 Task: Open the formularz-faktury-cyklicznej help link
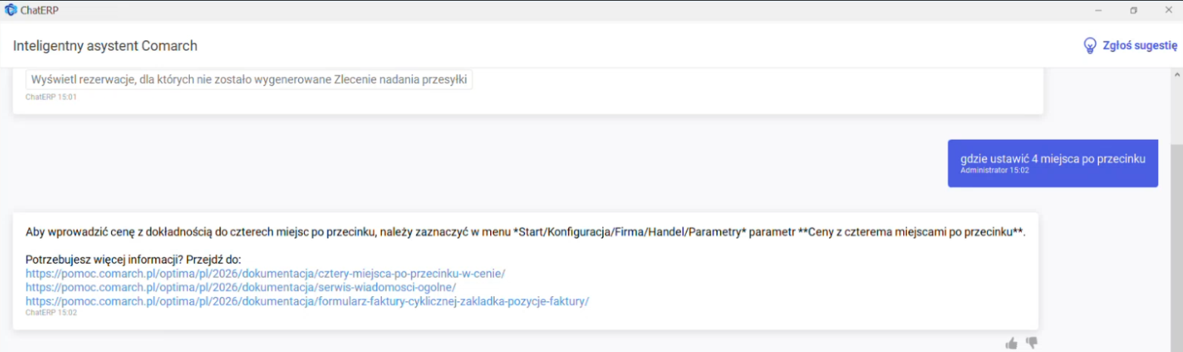click(x=307, y=301)
